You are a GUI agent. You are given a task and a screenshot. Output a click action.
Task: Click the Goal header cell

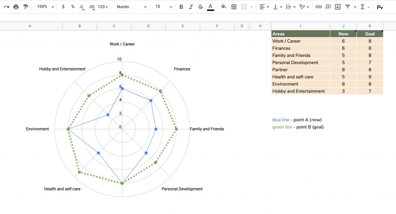[370, 34]
